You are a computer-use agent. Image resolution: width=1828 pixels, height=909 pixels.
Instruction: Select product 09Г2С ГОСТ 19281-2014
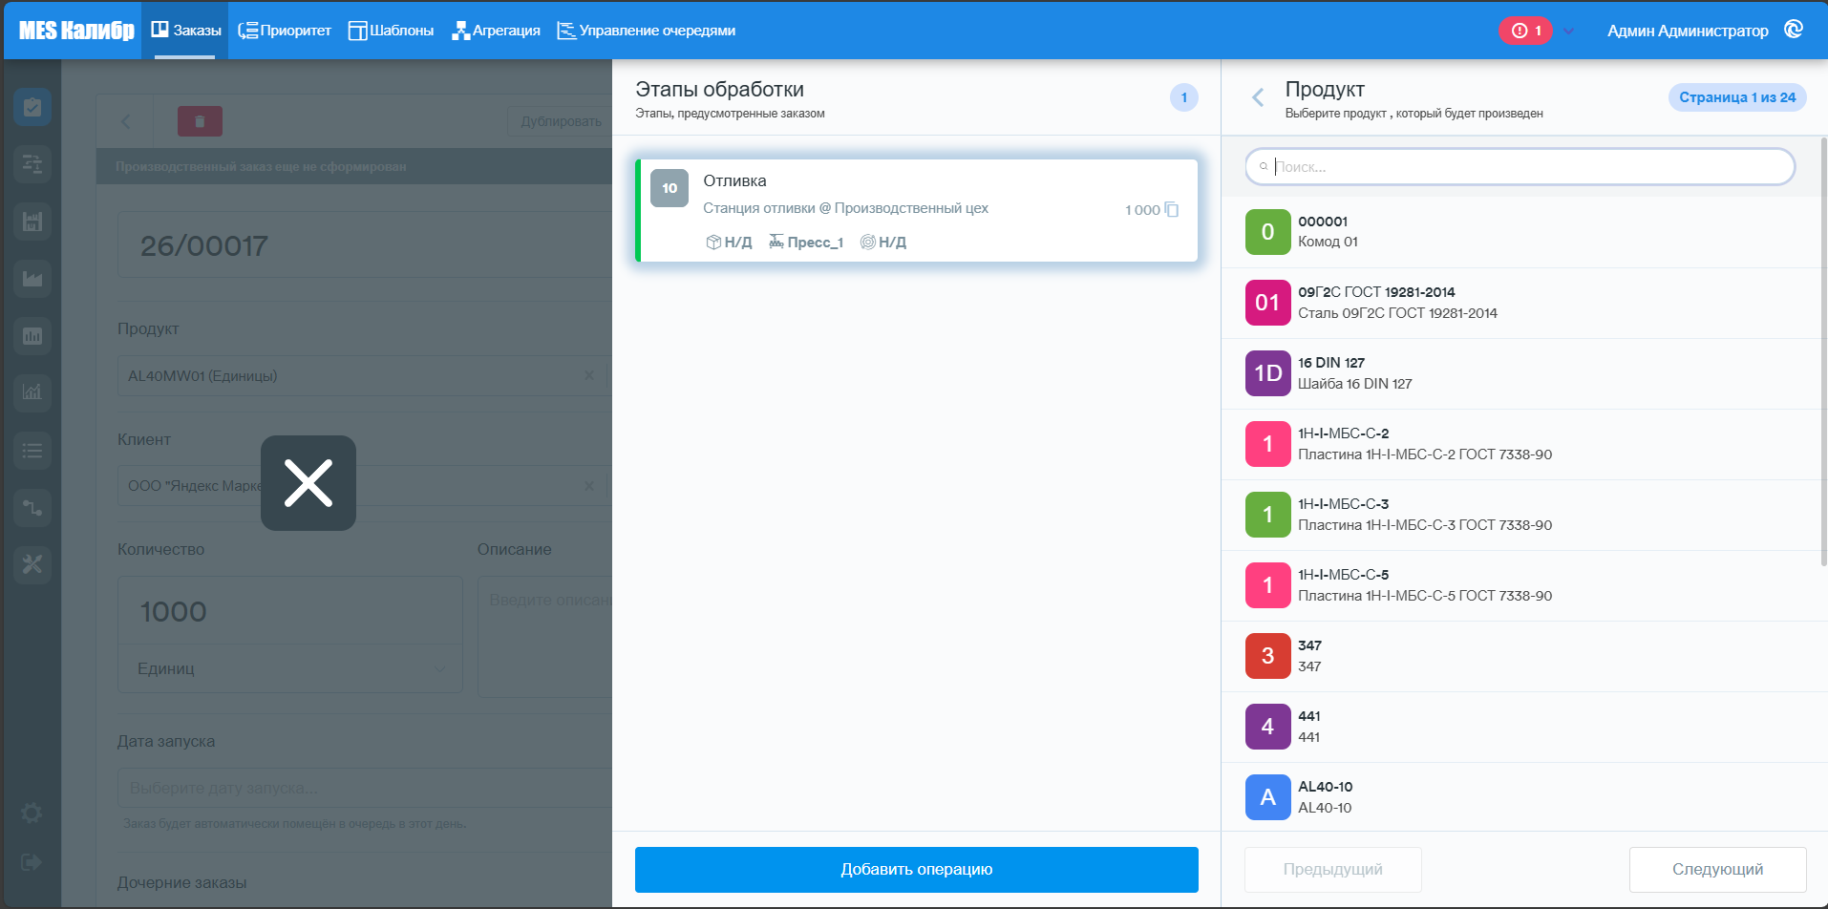[1522, 303]
